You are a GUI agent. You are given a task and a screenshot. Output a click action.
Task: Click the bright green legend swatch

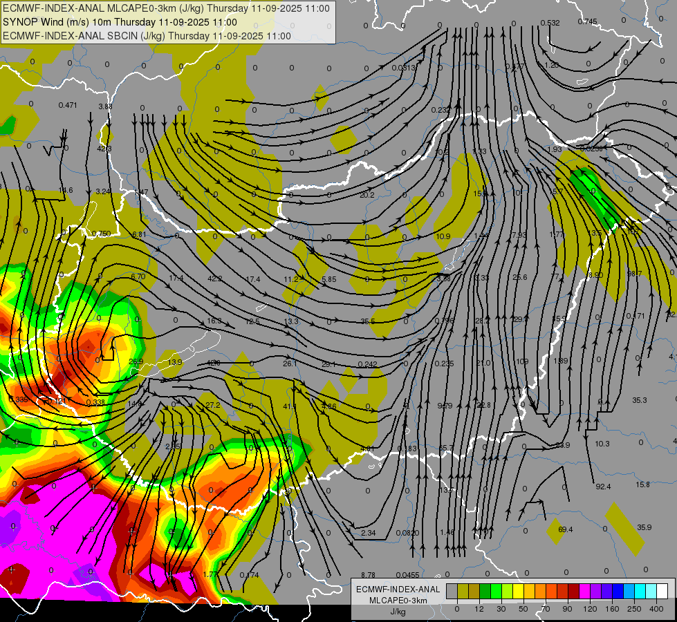[496, 592]
